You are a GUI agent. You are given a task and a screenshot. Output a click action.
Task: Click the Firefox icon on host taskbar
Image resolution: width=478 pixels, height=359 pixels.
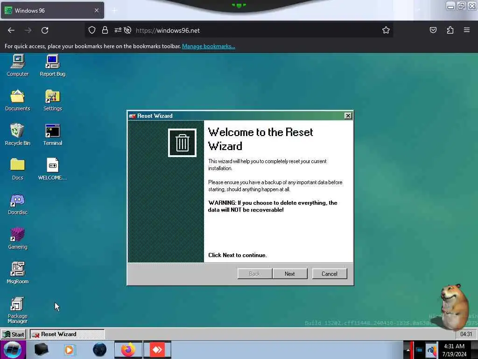click(x=128, y=350)
